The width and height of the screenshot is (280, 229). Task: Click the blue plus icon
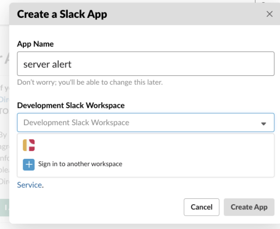coord(29,164)
